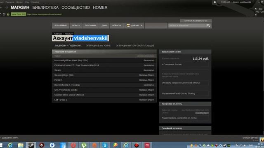Open Internet Explorer from the taskbar
The height and width of the screenshot is (148, 264).
(x=10, y=145)
